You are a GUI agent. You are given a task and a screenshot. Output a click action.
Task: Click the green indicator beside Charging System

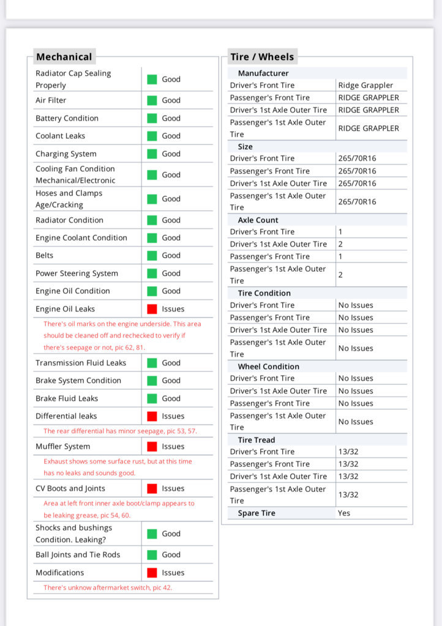click(x=152, y=154)
